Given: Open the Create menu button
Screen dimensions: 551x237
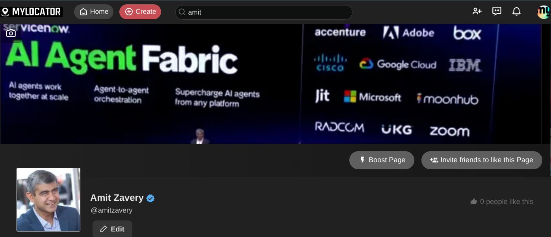Looking at the screenshot, I should click(140, 12).
